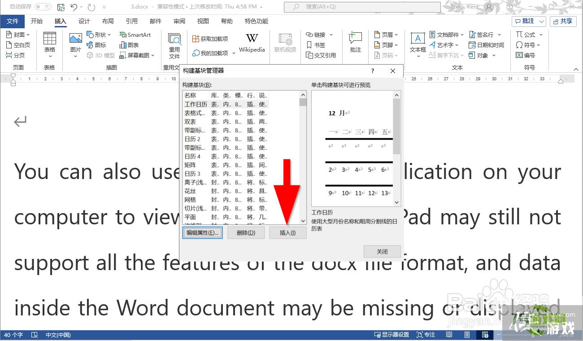
Task: Open the Quick Access Toolbar customize arrow
Action: pos(104,7)
